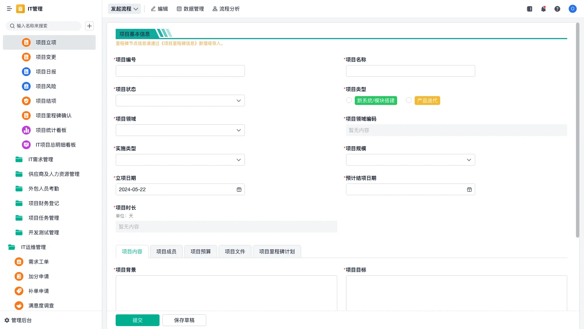Click the IT管理 app logo icon
This screenshot has width=584, height=329.
[x=20, y=9]
